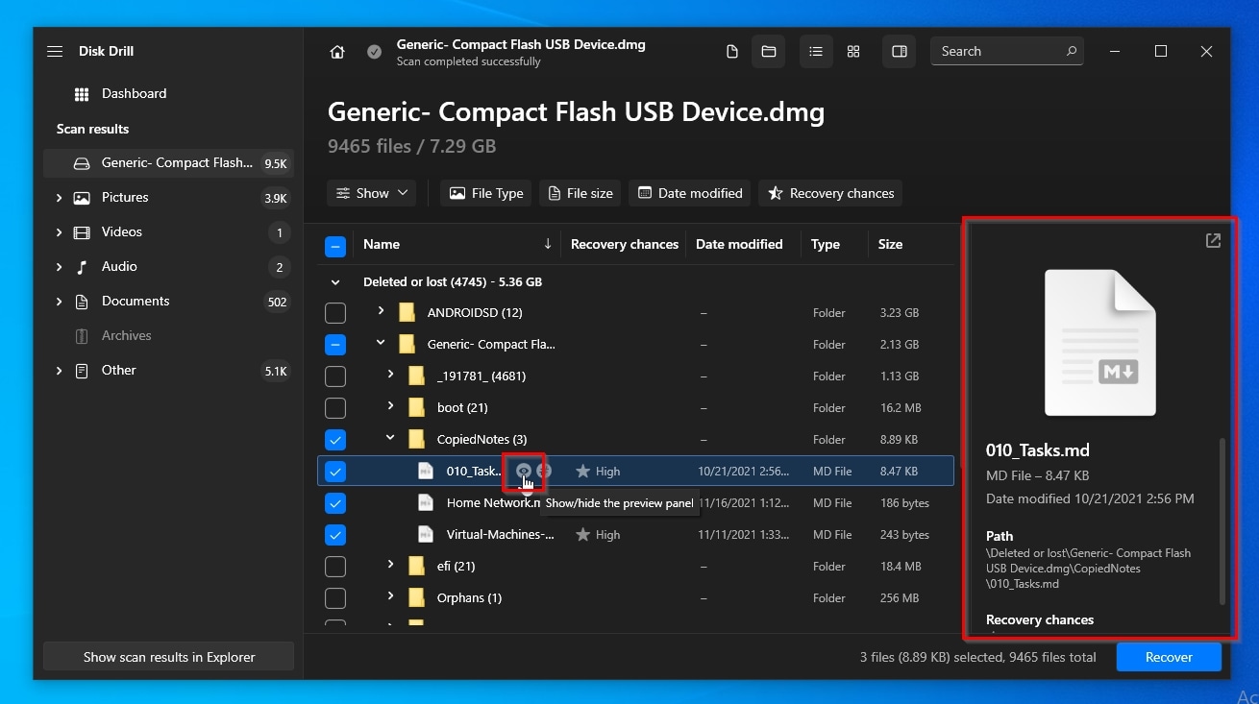Open preview in separate window via pop-out icon
Screen dimensions: 1259x704
tap(1213, 241)
